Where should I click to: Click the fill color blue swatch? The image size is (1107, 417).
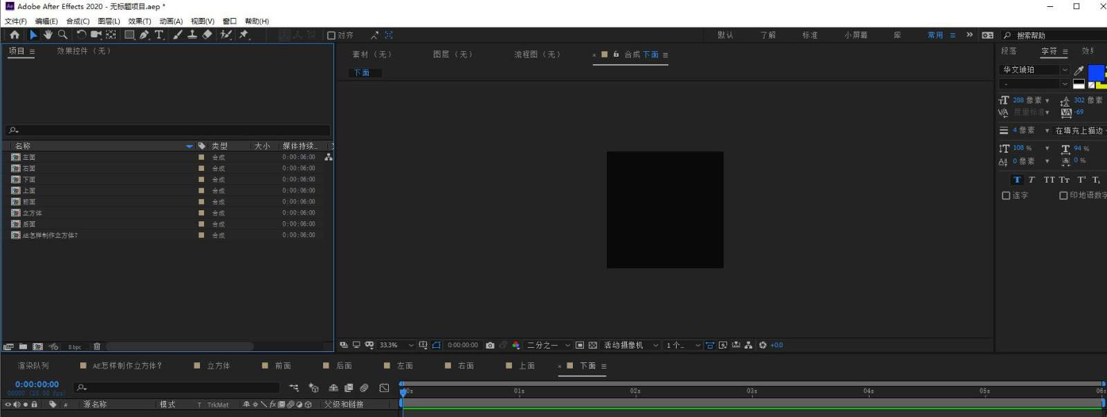[x=1096, y=73]
